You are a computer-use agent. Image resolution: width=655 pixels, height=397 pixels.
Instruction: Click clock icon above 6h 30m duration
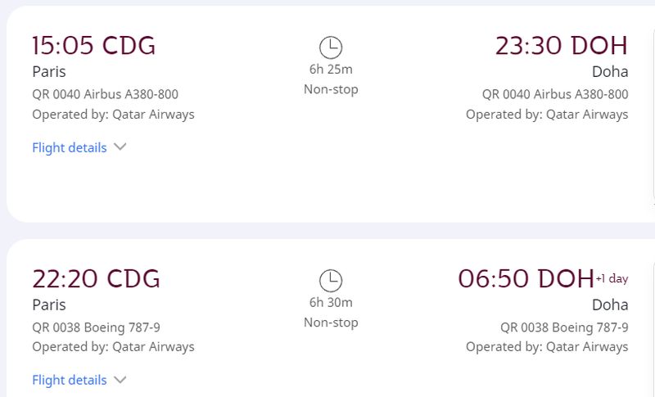tap(331, 281)
